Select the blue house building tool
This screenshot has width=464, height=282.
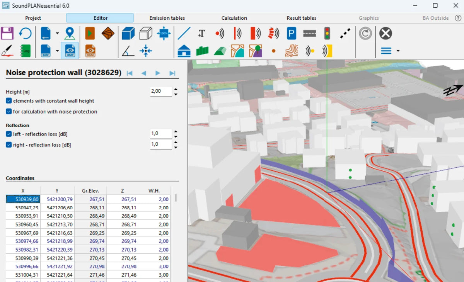[x=184, y=51]
